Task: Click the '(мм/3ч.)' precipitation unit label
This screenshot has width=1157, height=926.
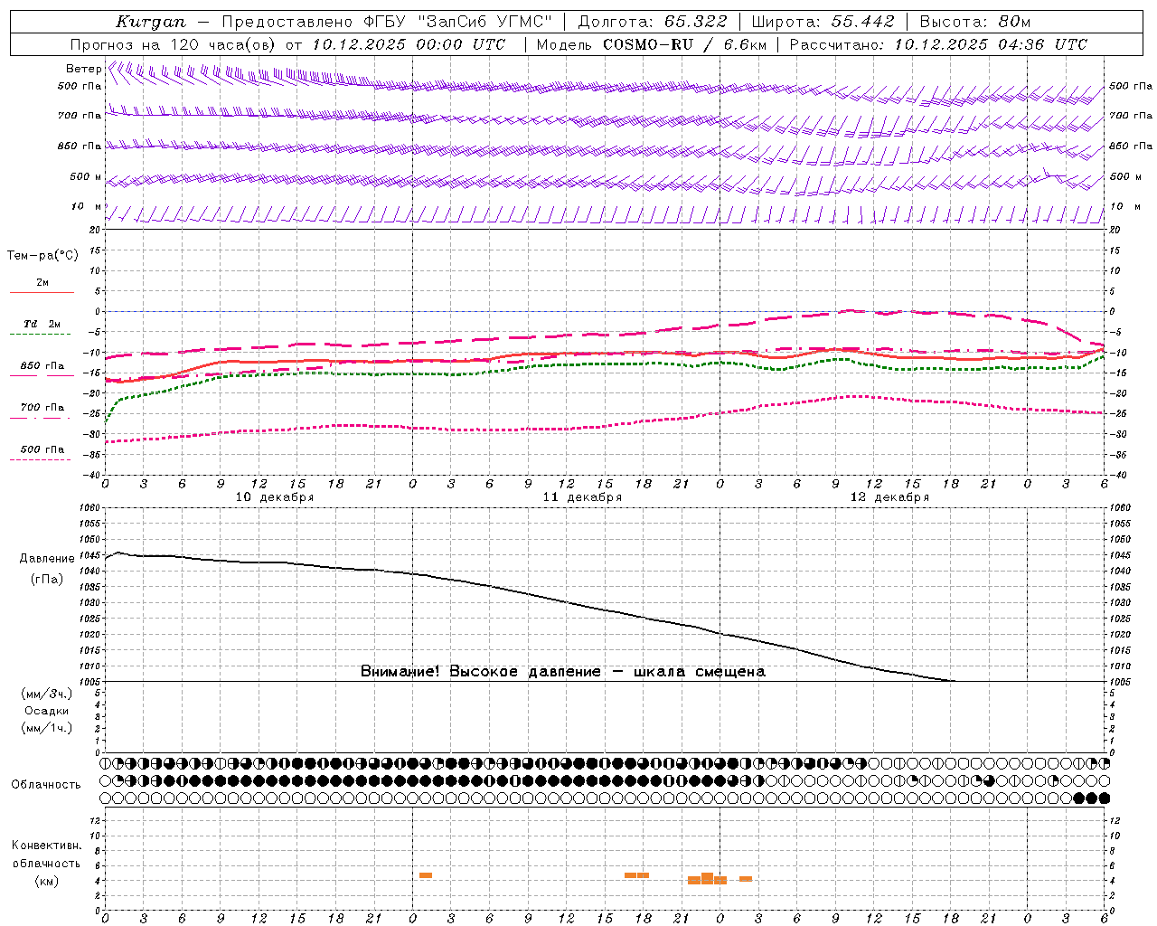Action: coord(47,694)
